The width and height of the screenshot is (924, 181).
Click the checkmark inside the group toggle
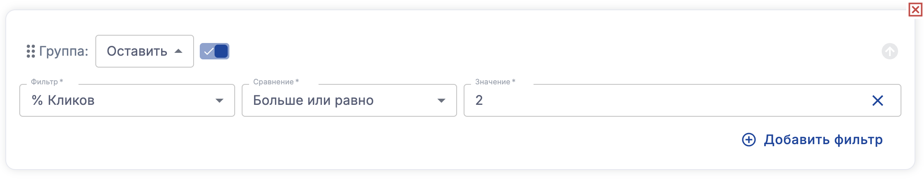point(208,51)
